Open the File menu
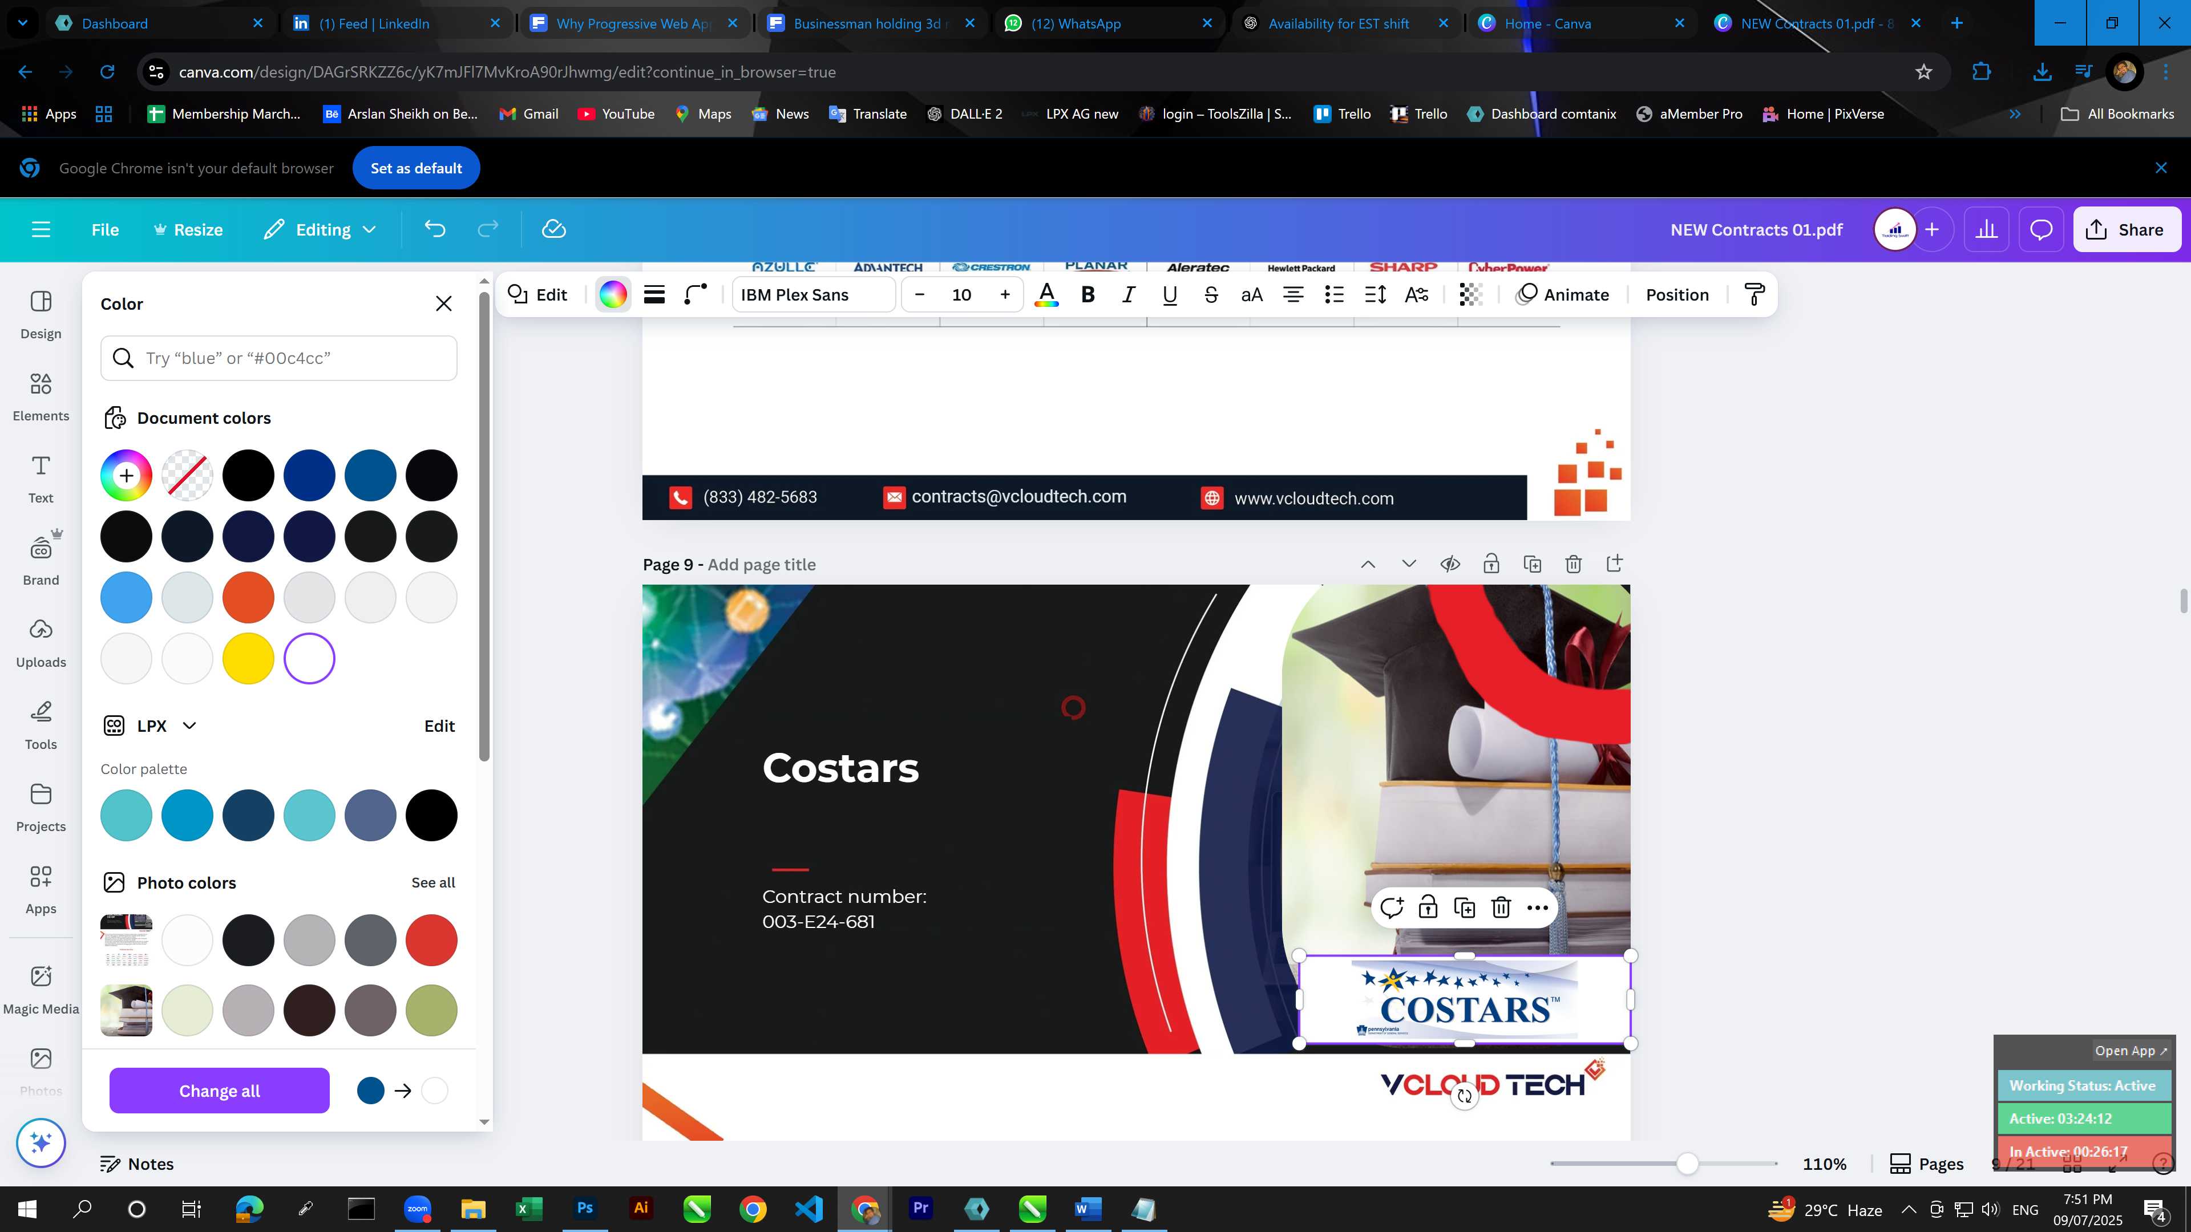 pyautogui.click(x=106, y=229)
